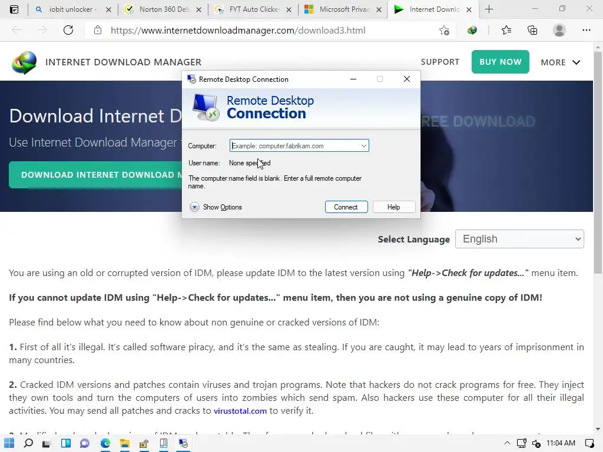This screenshot has width=603, height=452.
Task: Open the IDM extension icon in toolbar
Action: [472, 31]
